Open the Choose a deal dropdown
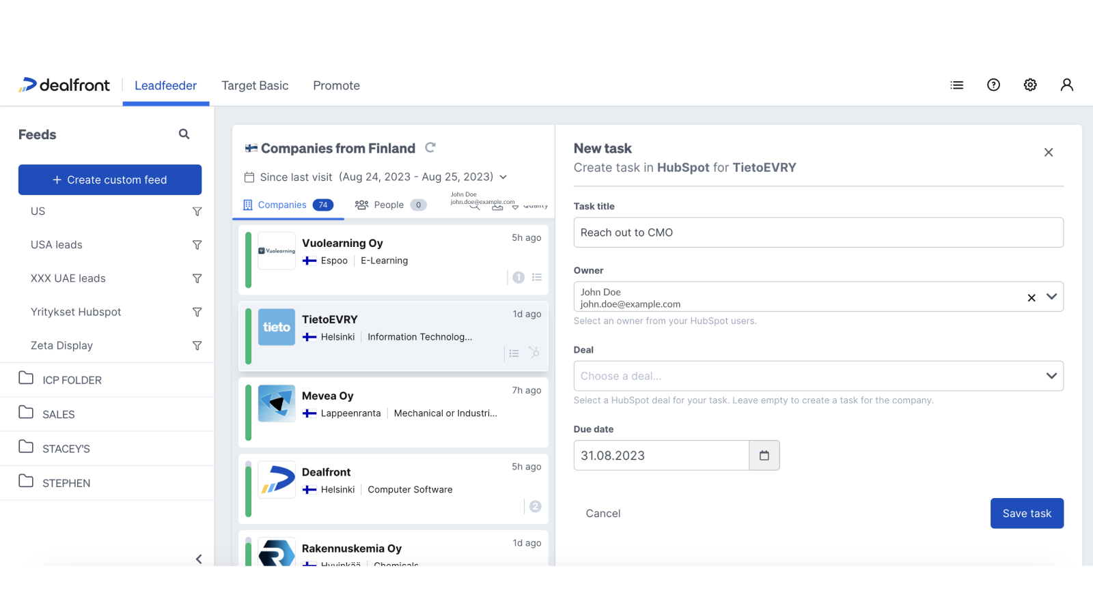The height and width of the screenshot is (614, 1093). pos(818,376)
